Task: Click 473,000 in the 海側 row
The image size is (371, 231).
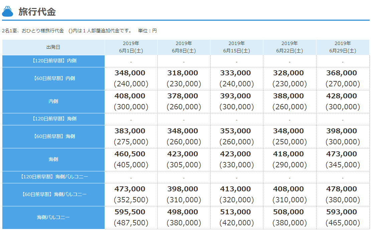Action: tap(342, 154)
